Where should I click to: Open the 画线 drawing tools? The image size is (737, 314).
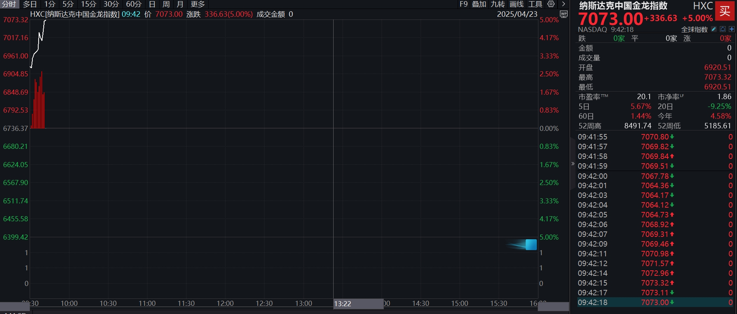[517, 4]
